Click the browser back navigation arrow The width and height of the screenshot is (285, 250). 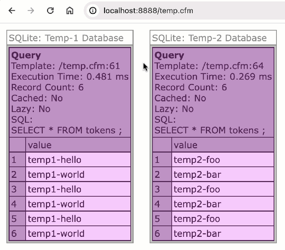[x=12, y=11]
